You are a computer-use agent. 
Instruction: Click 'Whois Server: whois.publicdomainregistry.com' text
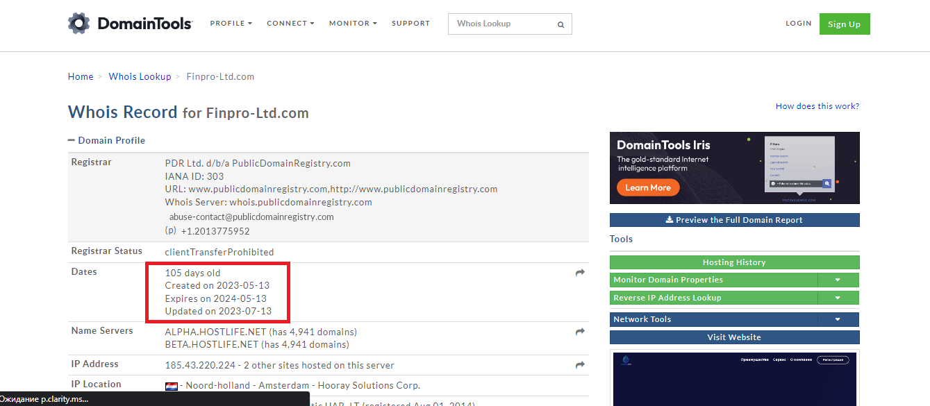(269, 202)
